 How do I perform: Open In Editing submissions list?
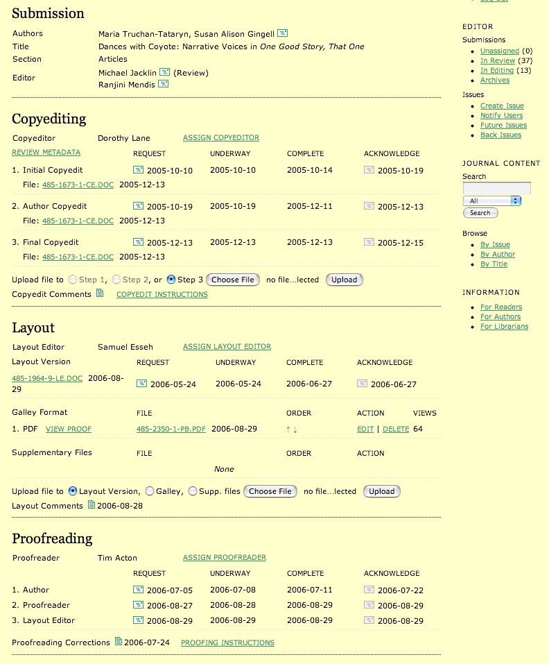point(496,70)
